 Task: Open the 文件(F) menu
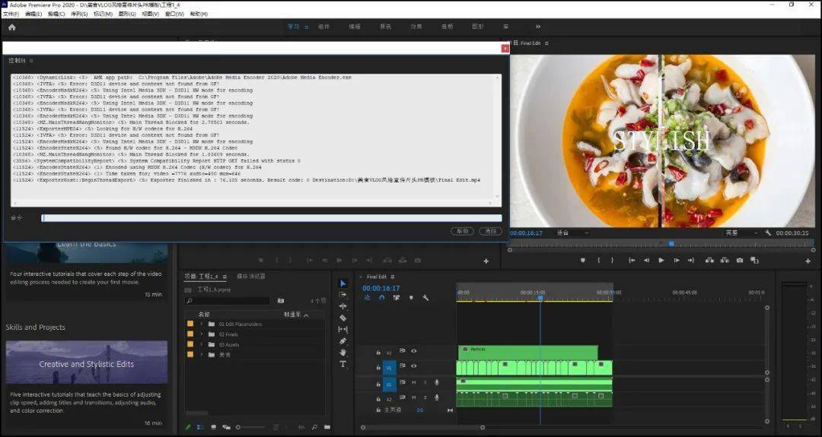click(x=11, y=14)
